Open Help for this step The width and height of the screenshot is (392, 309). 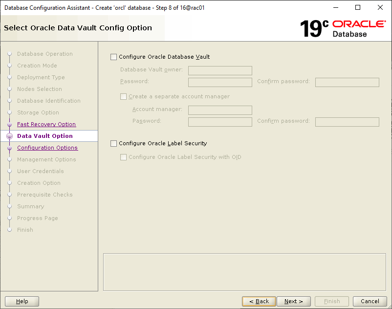click(x=22, y=301)
